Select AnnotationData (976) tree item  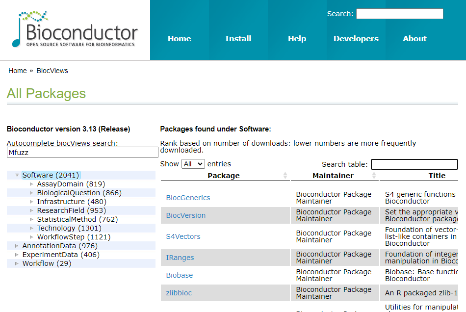(x=60, y=246)
